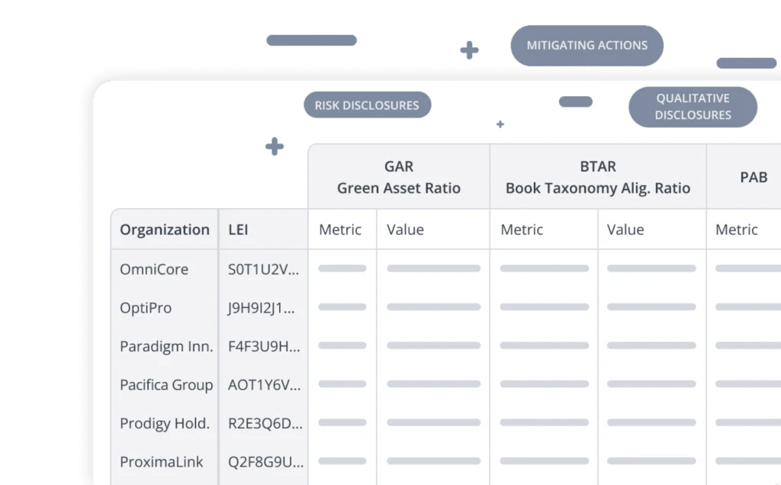Screen dimensions: 781x485
Task: Select the OmniCore organization row
Action: pos(154,269)
